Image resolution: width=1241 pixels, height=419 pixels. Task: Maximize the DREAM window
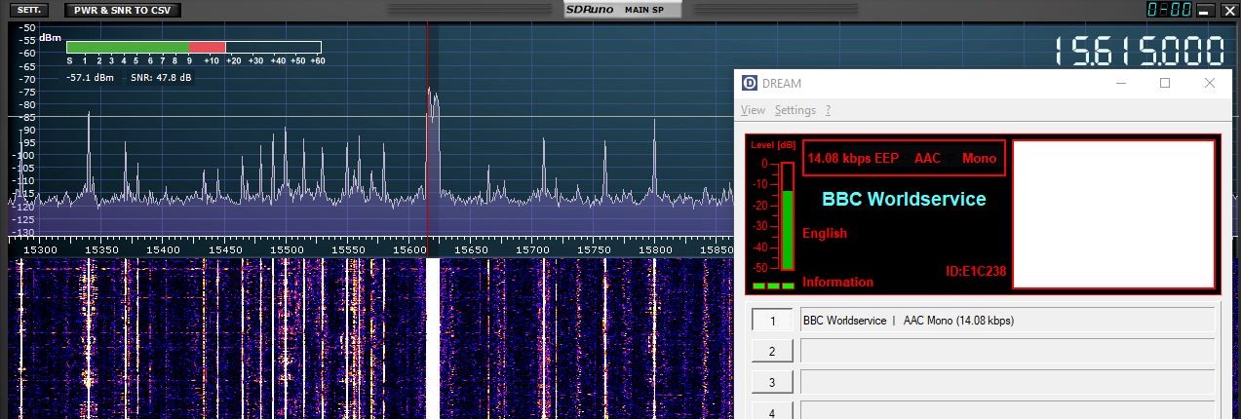(x=1165, y=83)
